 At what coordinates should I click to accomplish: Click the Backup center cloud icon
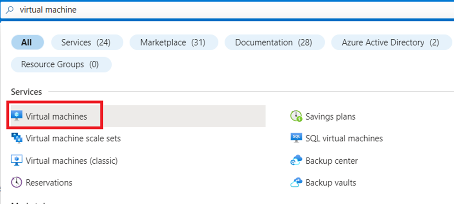click(x=296, y=160)
